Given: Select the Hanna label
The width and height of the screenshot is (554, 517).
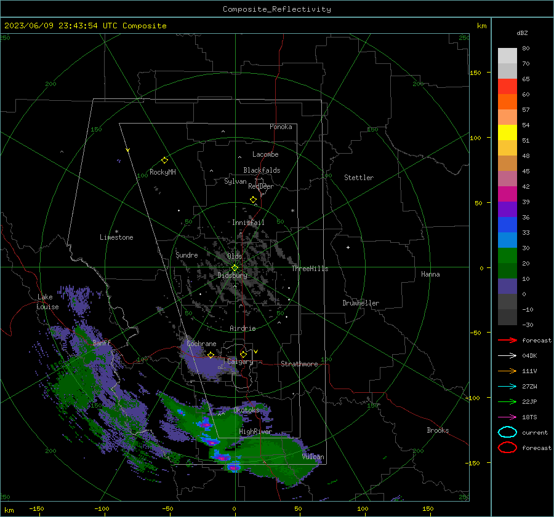Looking at the screenshot, I should tap(430, 274).
